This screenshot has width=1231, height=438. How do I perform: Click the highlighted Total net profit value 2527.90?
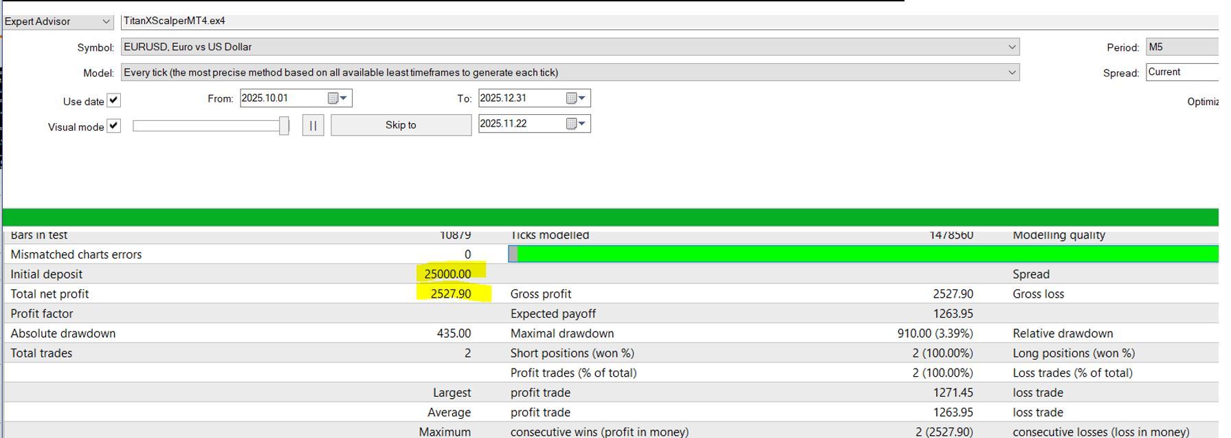click(x=451, y=294)
